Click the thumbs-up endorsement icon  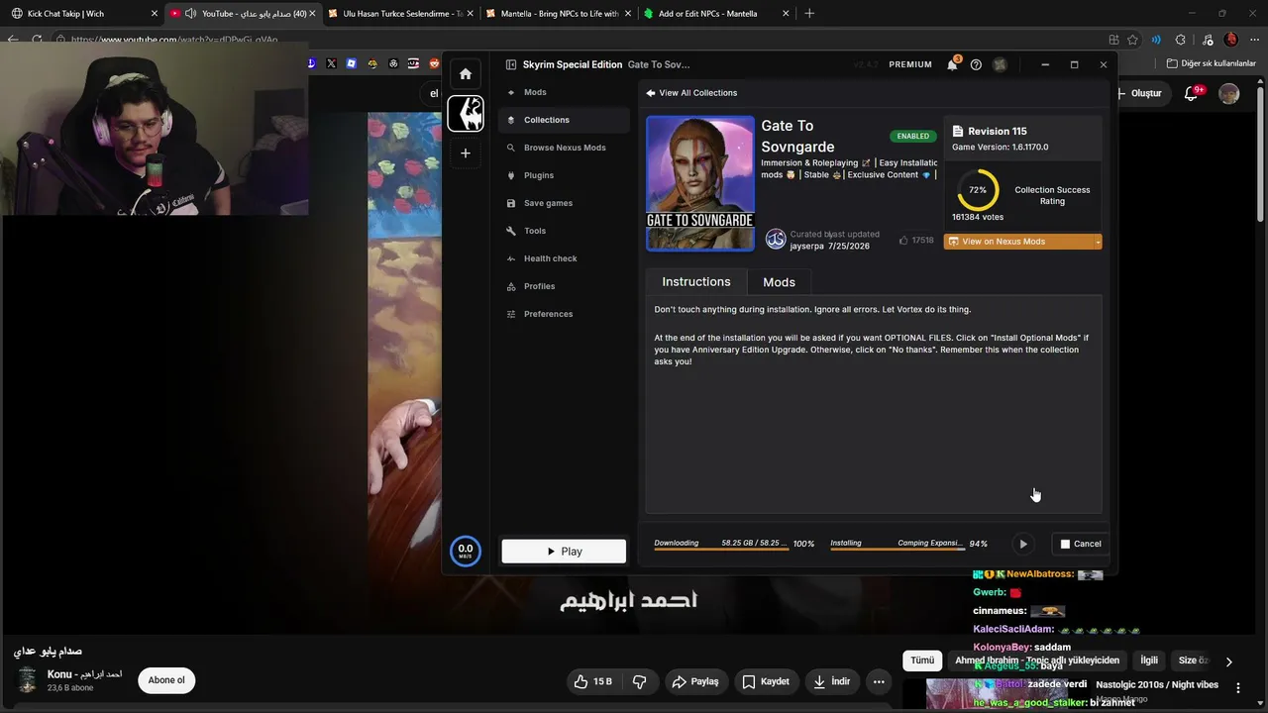tap(903, 240)
